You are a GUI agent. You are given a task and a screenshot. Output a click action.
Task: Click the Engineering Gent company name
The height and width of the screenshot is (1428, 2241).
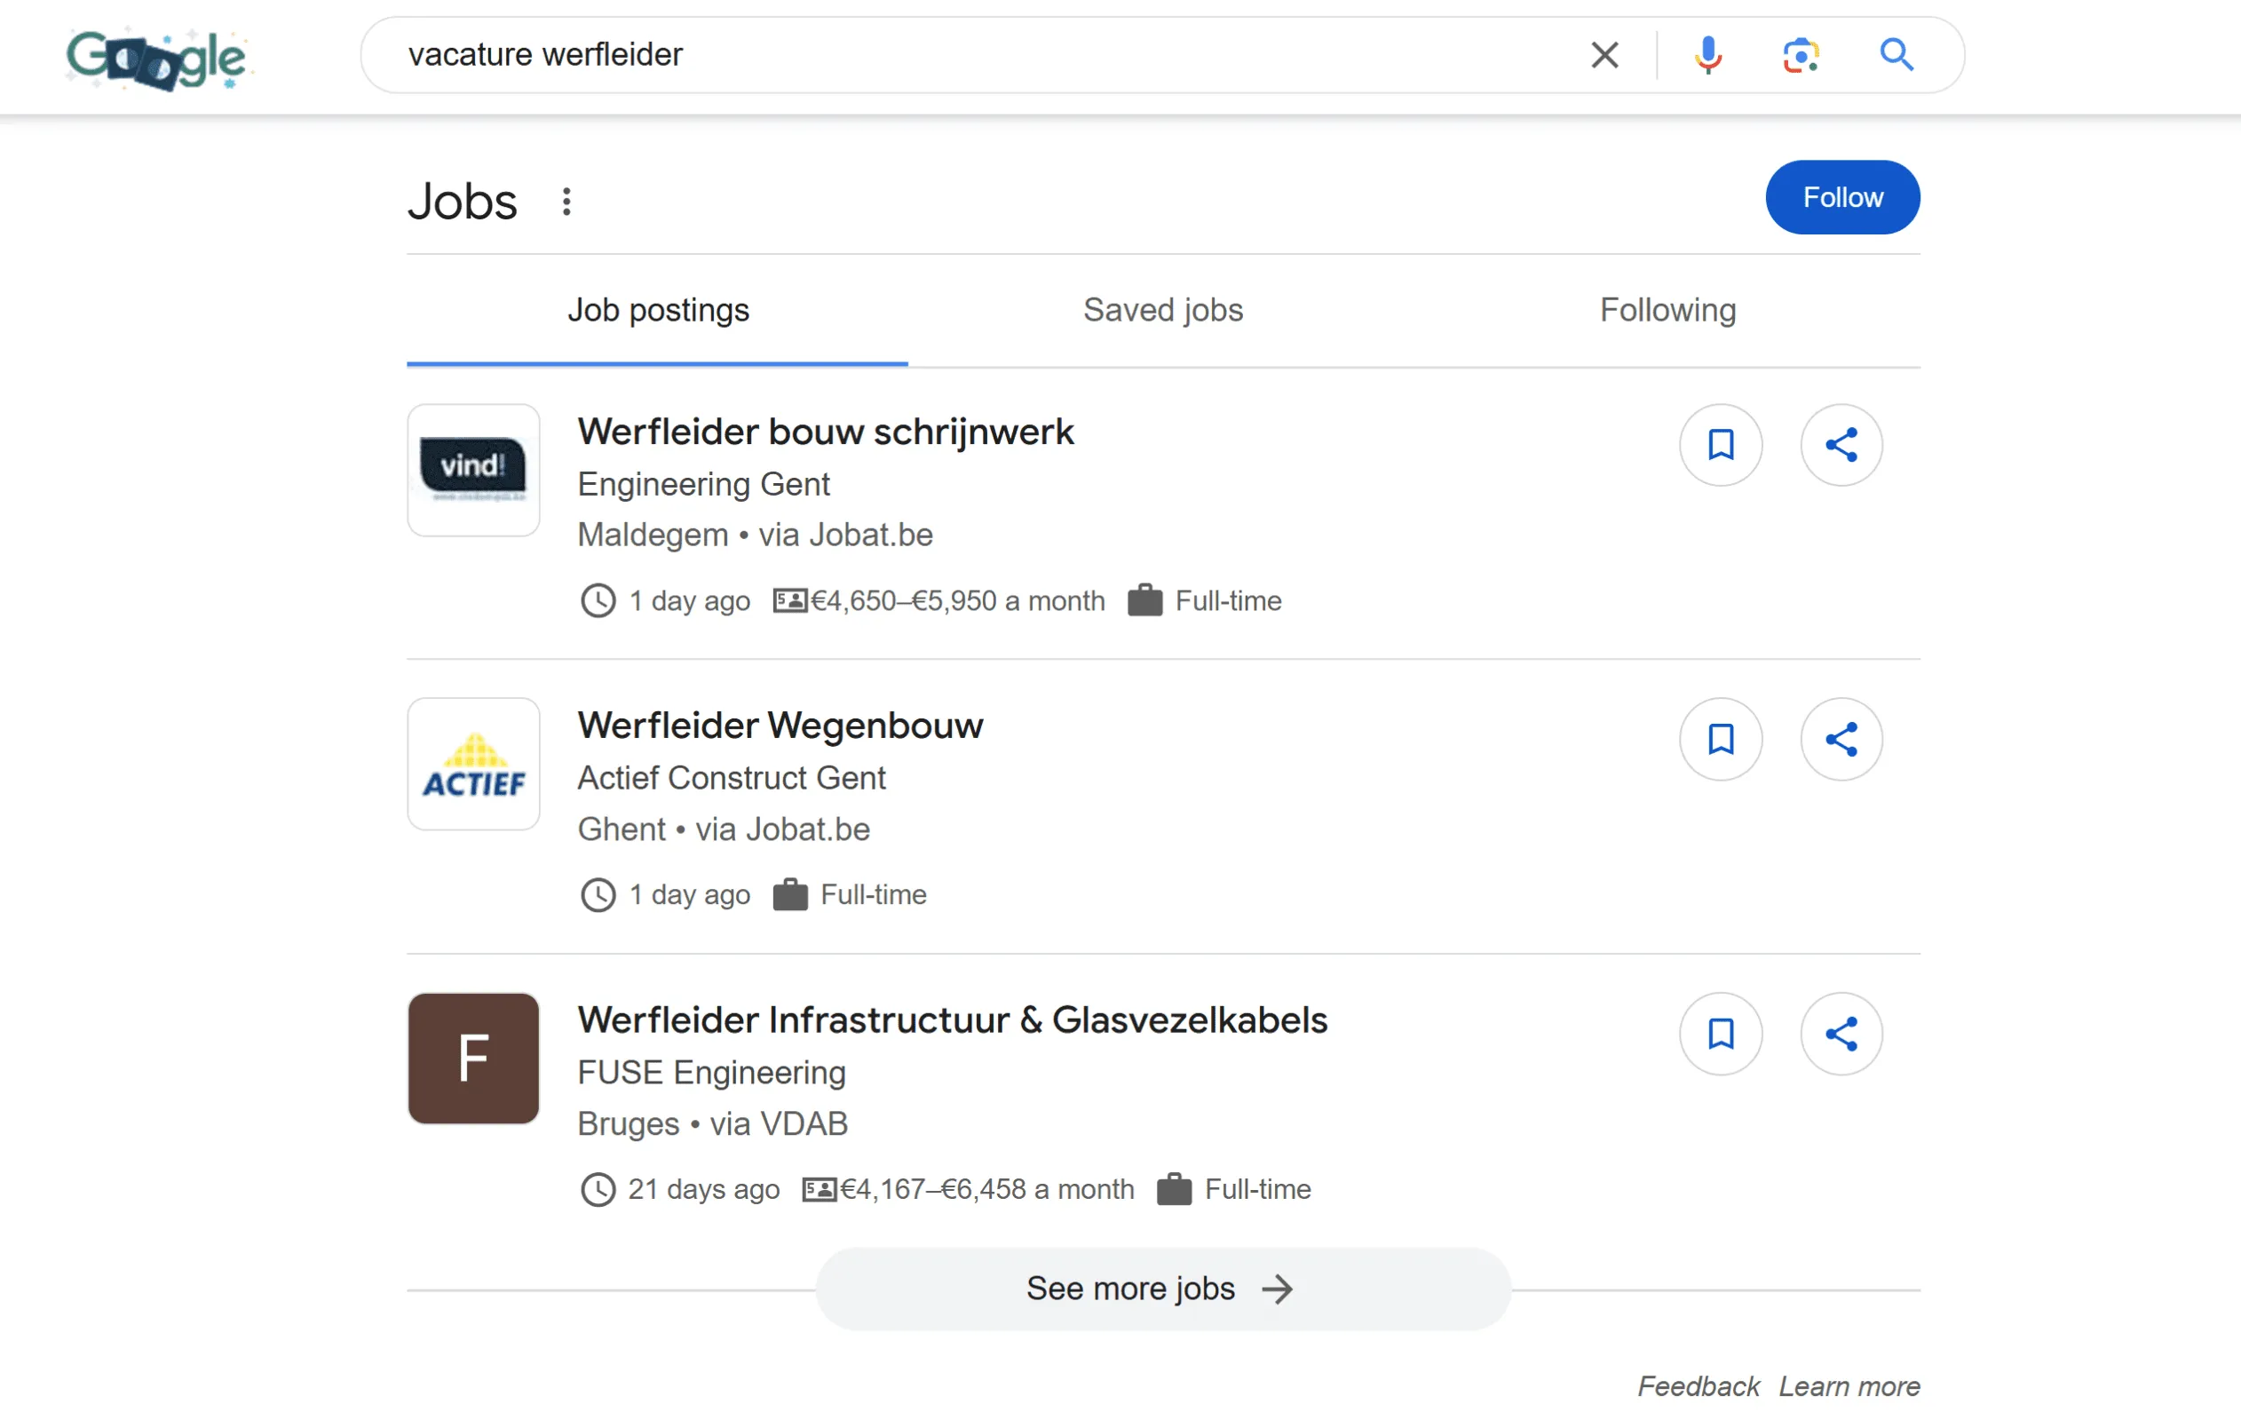tap(703, 484)
